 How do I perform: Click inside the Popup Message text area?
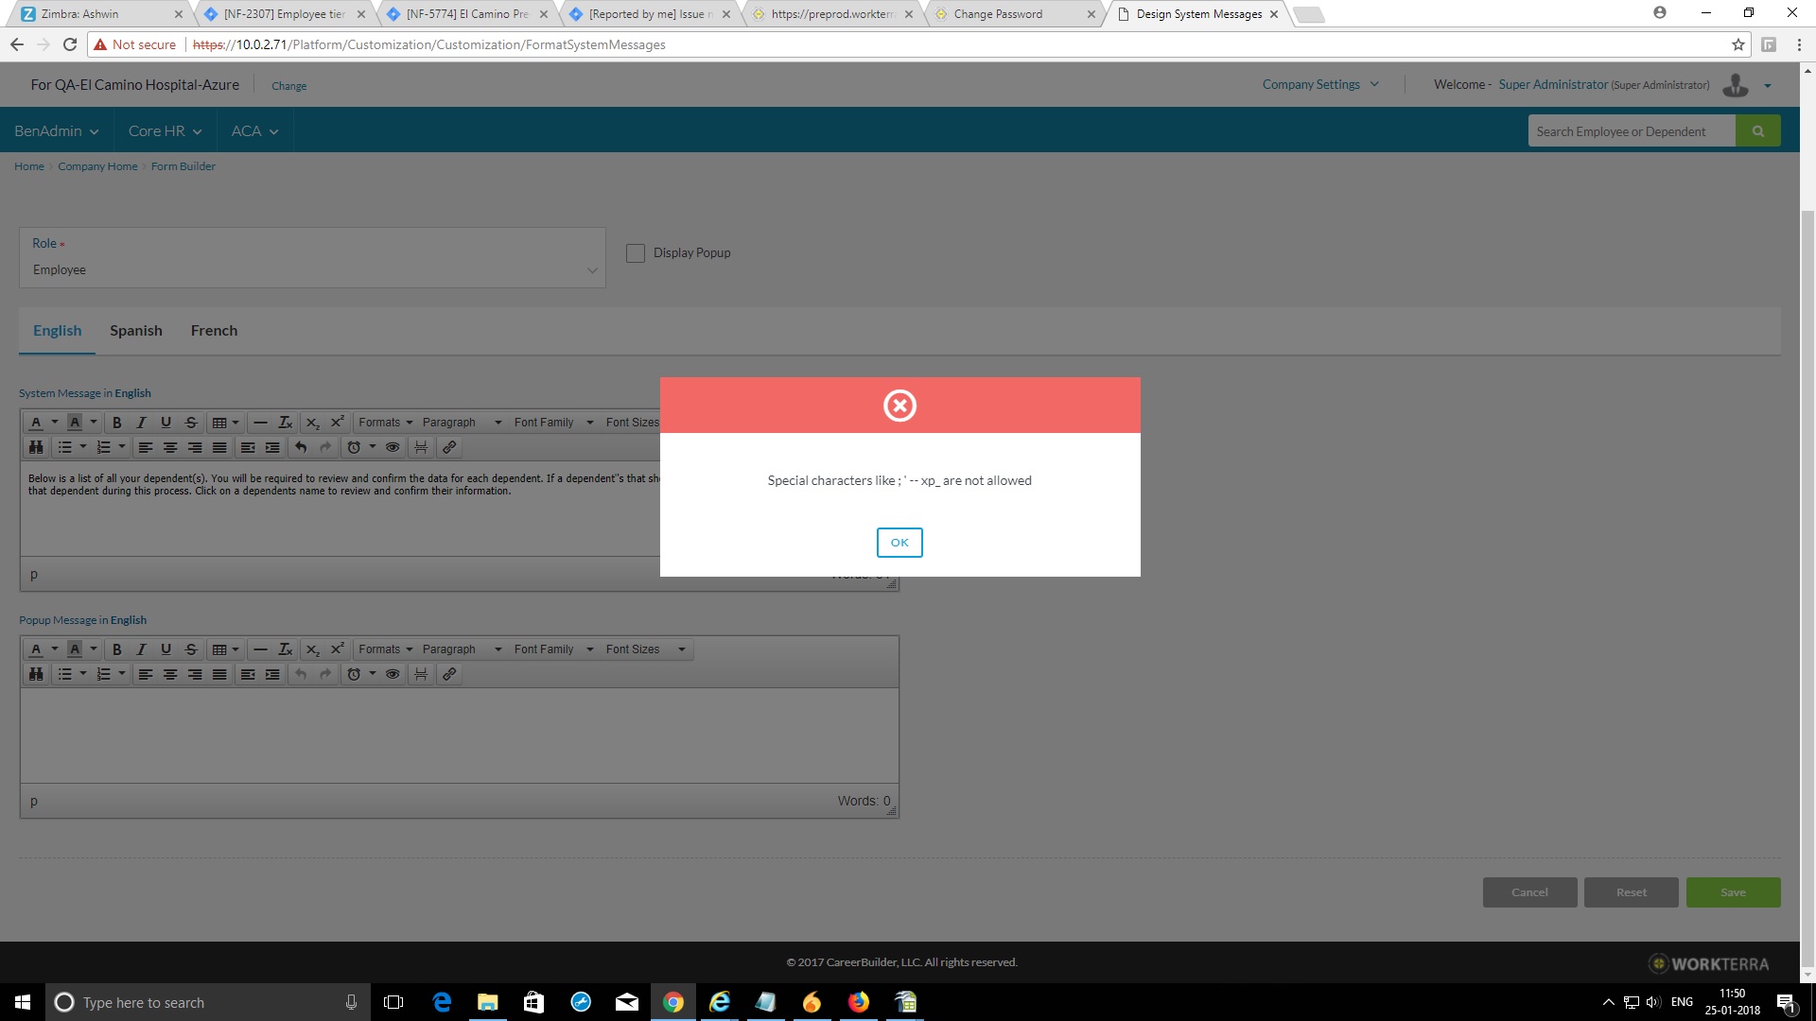pyautogui.click(x=459, y=735)
